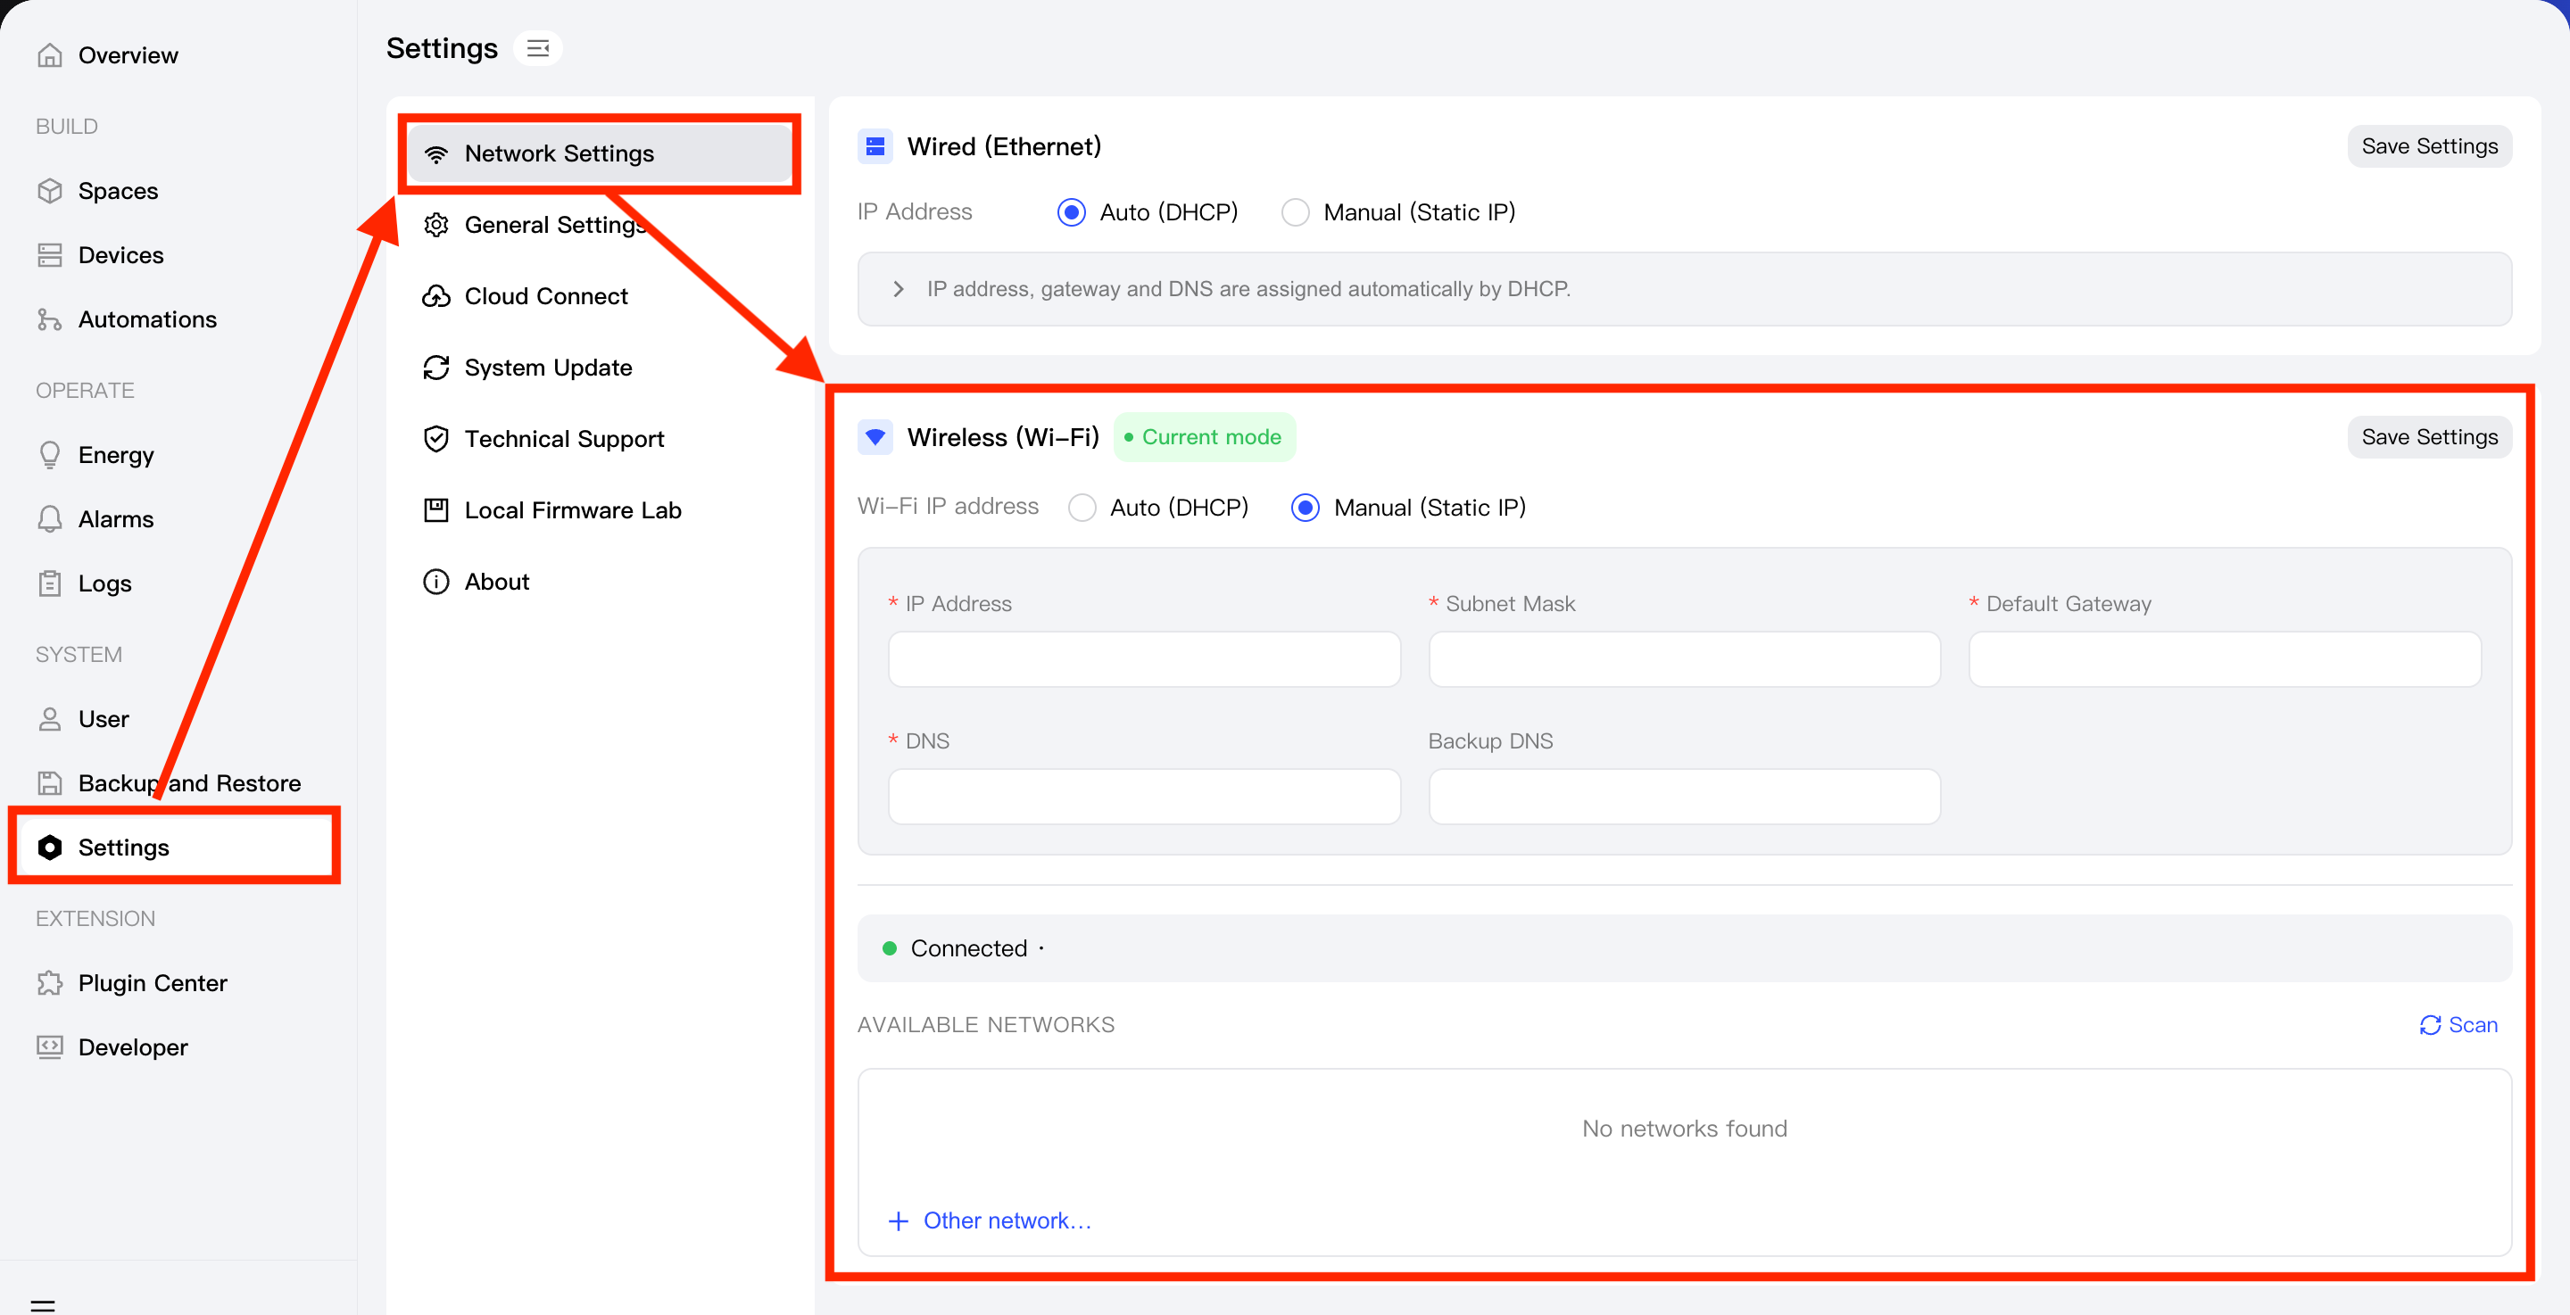Scan for available networks

click(2458, 1026)
